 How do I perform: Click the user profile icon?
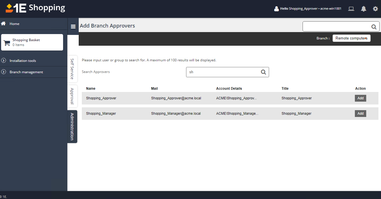point(276,9)
